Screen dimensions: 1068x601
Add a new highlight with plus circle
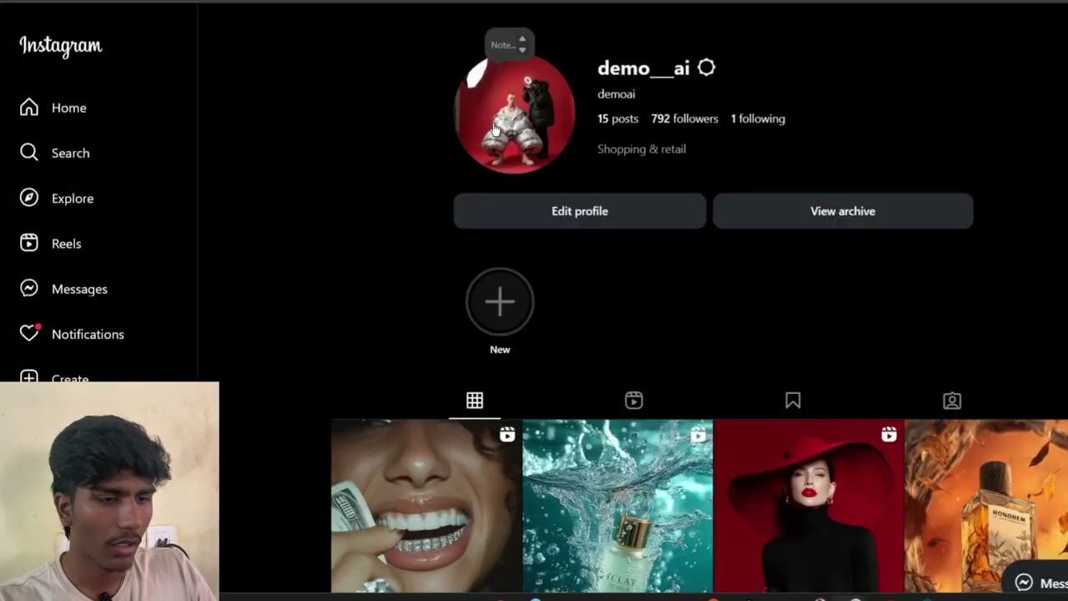coord(500,302)
